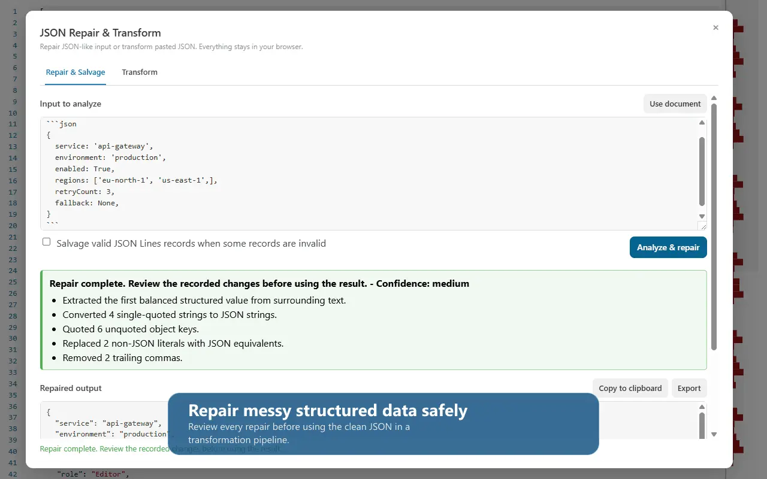Viewport: 767px width, 479px height.
Task: Click 'Quoted 6 unquoted object keys.' entry
Action: click(131, 329)
